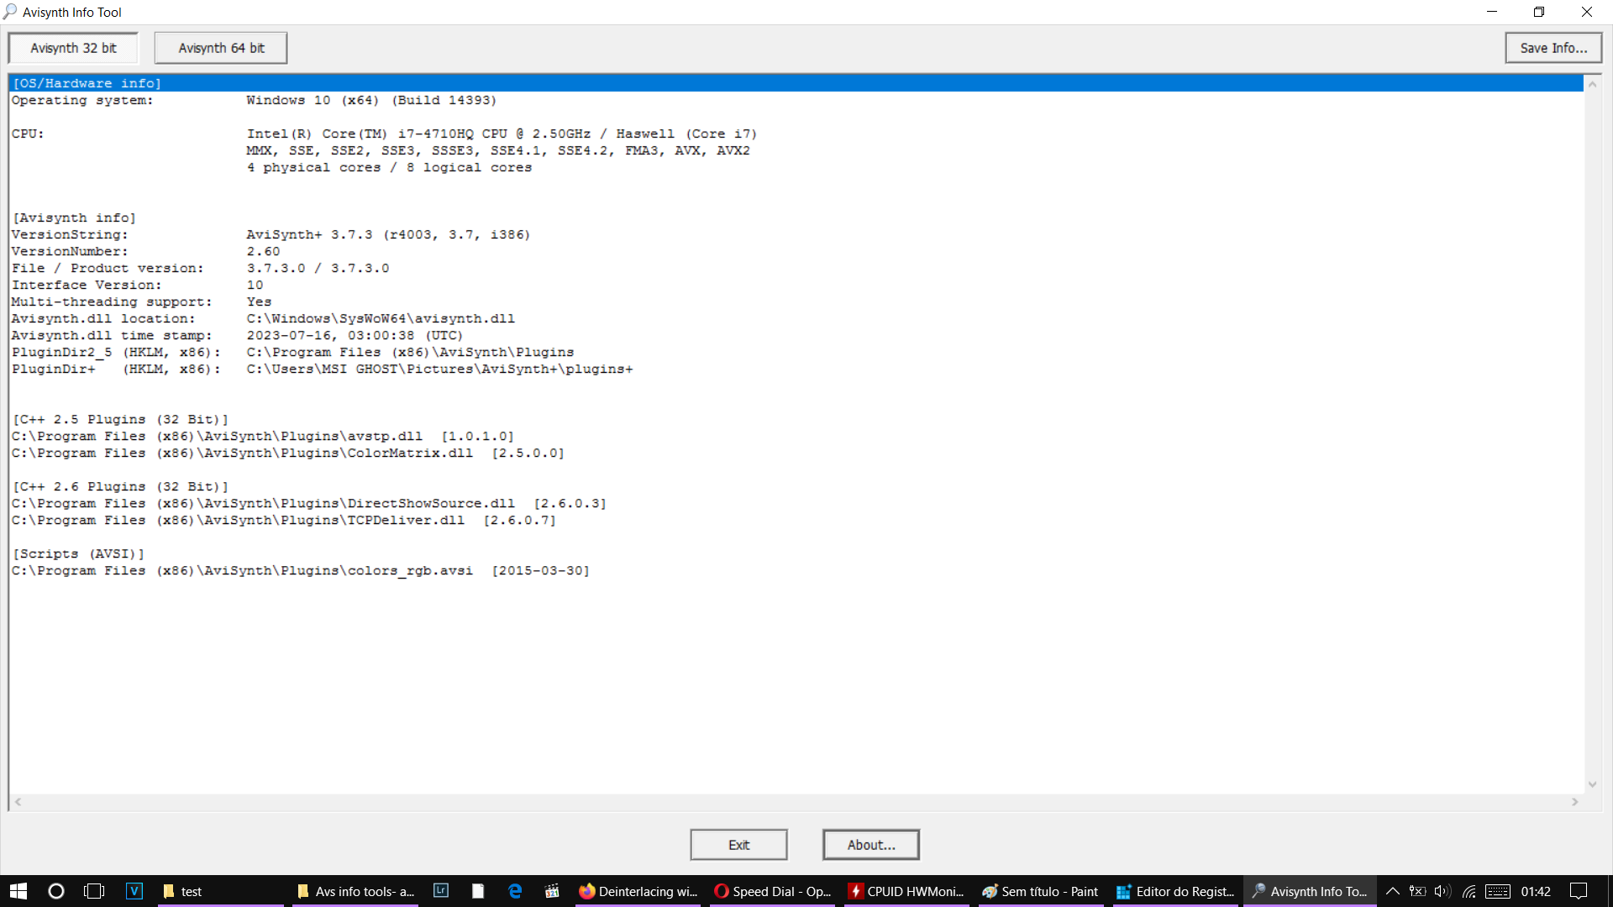The image size is (1613, 907).
Task: Restore down the Avisynth Info Tool window
Action: point(1539,12)
